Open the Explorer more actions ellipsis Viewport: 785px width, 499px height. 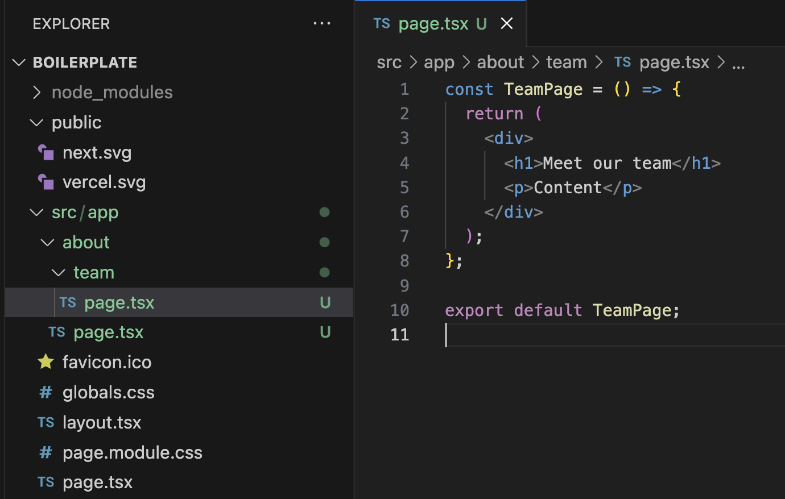click(x=322, y=23)
